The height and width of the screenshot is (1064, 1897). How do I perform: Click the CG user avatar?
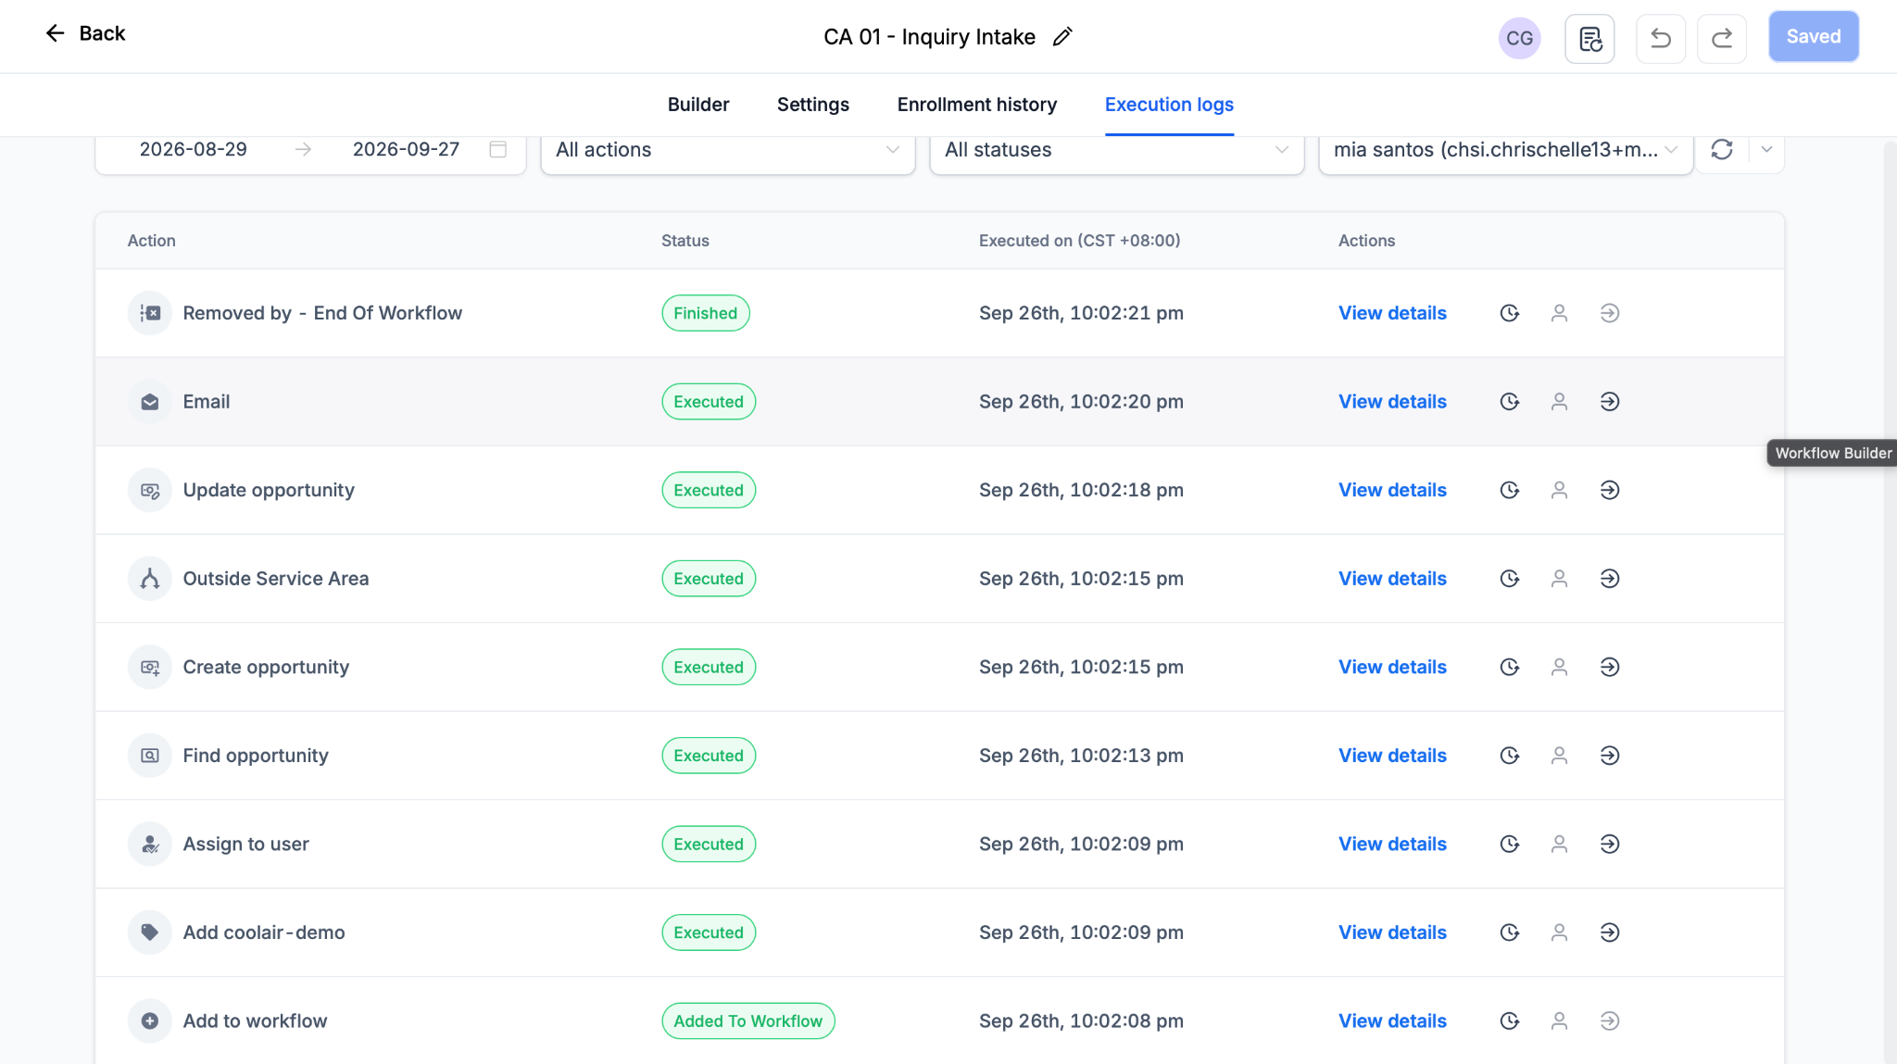click(x=1519, y=38)
